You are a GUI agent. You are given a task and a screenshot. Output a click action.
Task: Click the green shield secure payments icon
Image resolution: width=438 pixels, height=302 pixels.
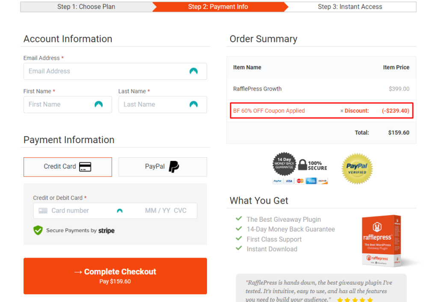pyautogui.click(x=38, y=230)
